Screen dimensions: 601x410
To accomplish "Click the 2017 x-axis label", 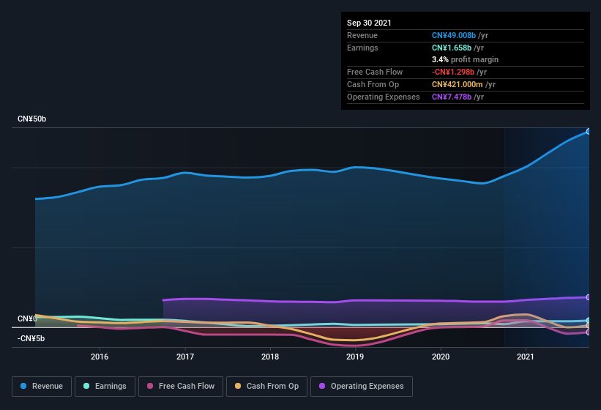I will tap(185, 357).
